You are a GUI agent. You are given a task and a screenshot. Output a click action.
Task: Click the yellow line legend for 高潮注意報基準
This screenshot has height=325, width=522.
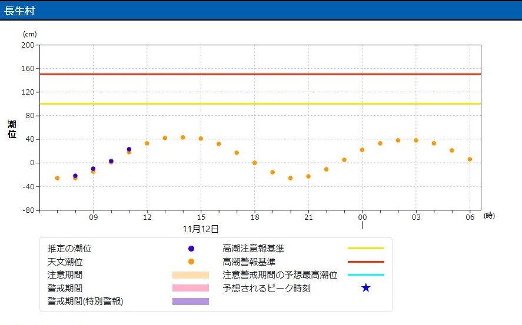point(366,248)
